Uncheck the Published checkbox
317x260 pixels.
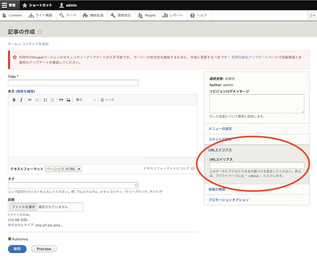tap(10, 239)
